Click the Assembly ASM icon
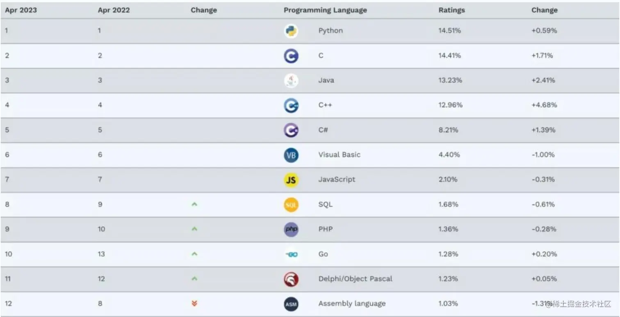Viewport: 620px width, 317px height. [291, 304]
